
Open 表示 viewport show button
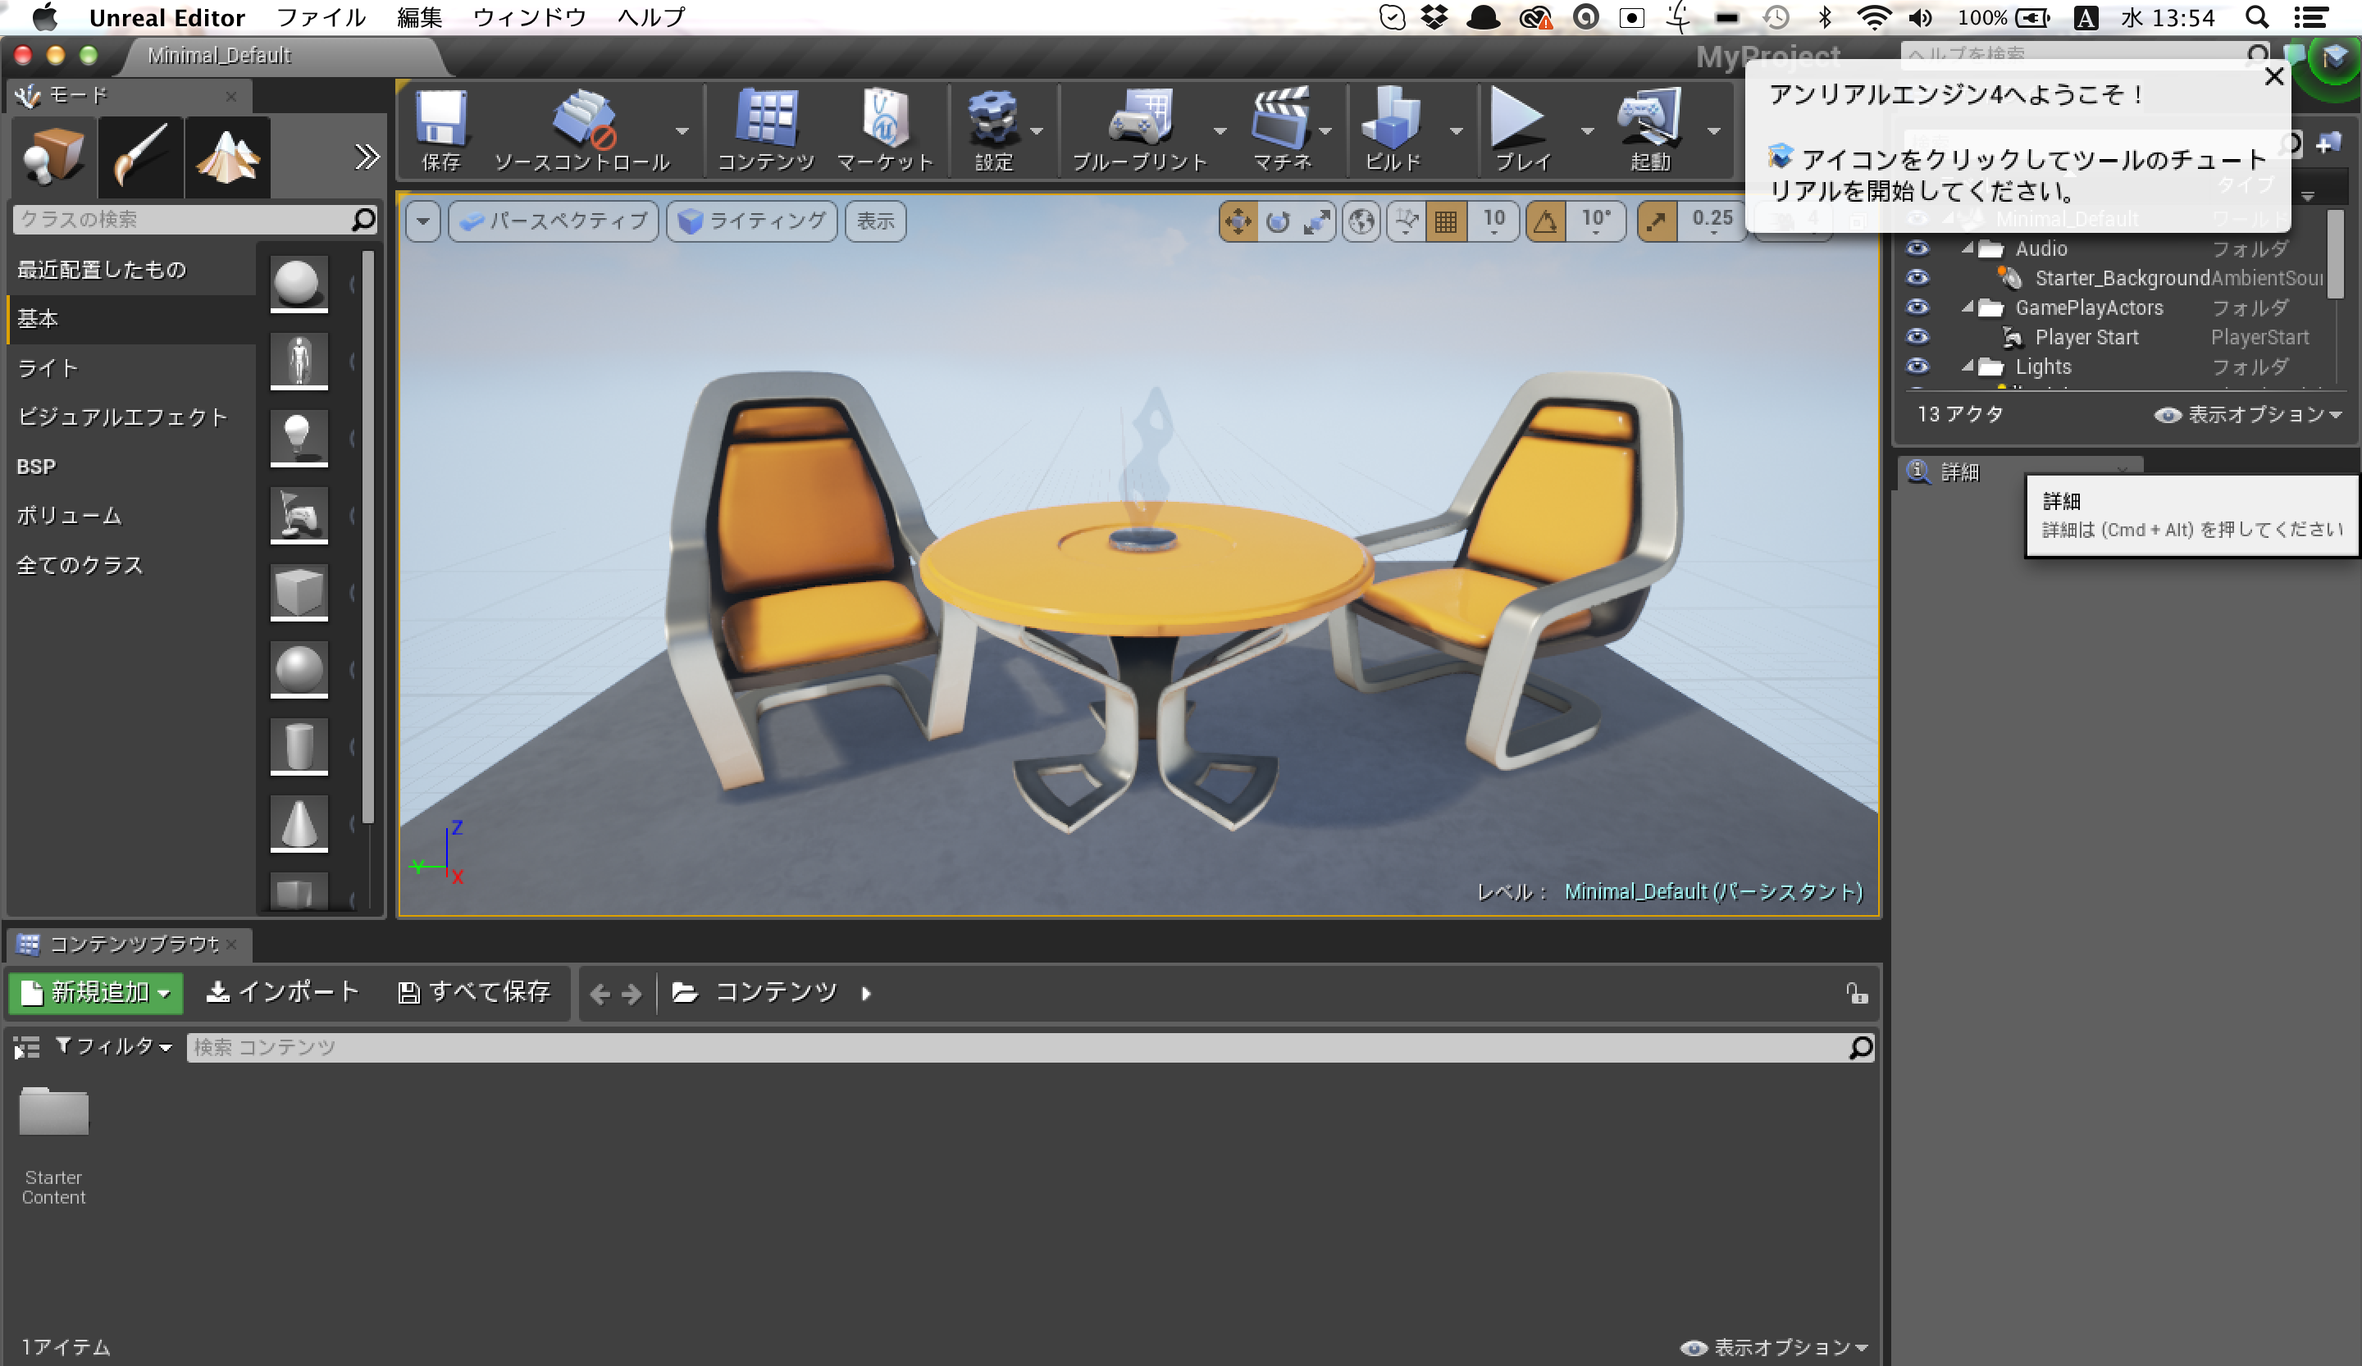(x=875, y=221)
